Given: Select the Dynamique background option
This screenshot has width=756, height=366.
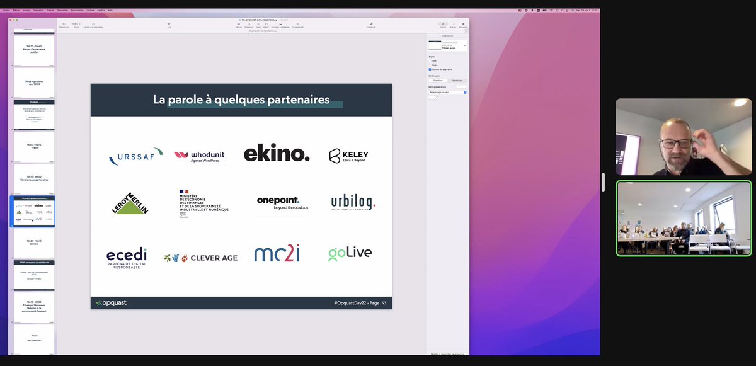Looking at the screenshot, I should pos(457,81).
